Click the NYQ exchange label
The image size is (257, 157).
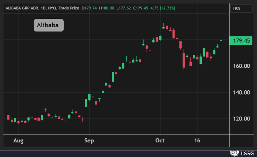[x=52, y=8]
